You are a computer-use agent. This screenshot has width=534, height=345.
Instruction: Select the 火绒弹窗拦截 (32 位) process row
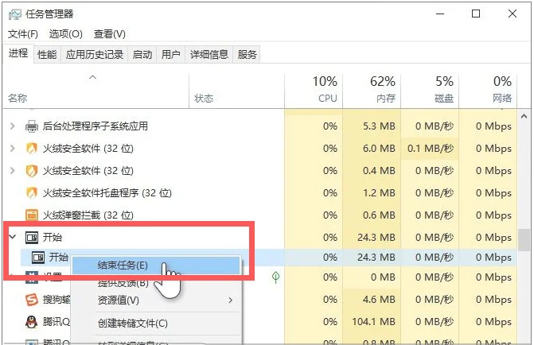click(x=260, y=215)
